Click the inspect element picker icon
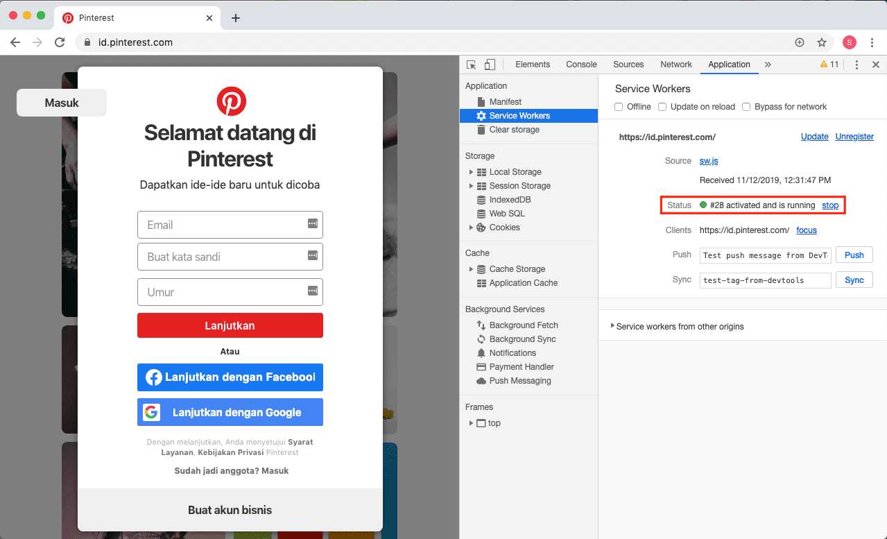The width and height of the screenshot is (887, 539). click(x=472, y=65)
